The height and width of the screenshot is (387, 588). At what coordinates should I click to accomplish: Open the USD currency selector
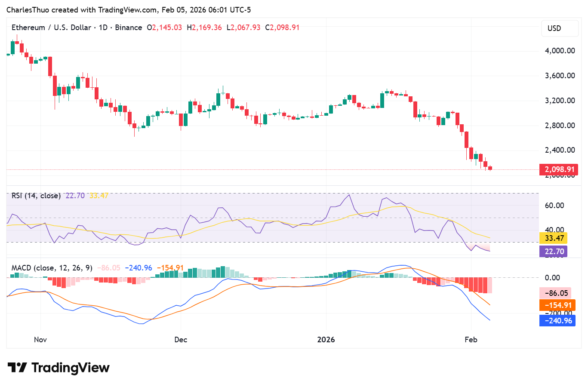560,28
